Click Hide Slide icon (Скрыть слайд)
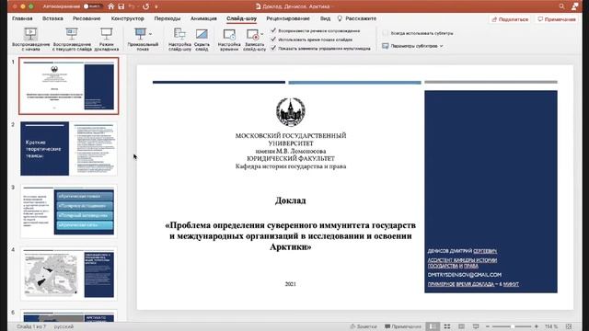Image resolution: width=589 pixels, height=331 pixels. (202, 34)
